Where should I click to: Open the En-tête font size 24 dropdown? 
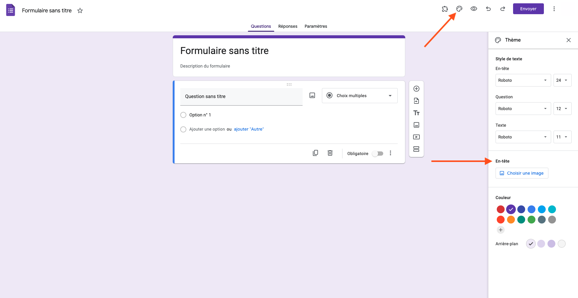coord(562,80)
